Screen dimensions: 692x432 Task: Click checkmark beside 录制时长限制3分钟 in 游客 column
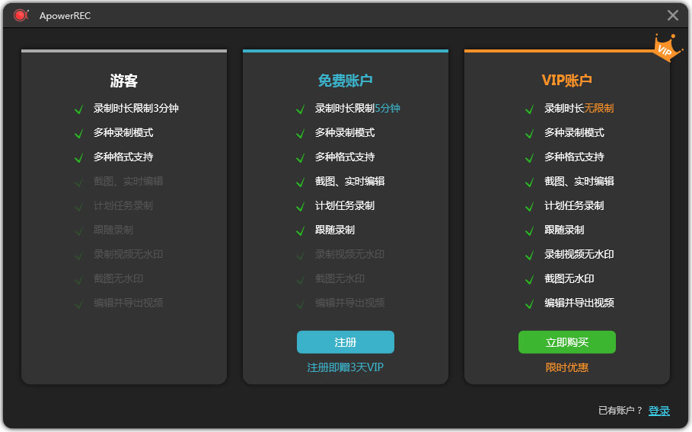click(x=78, y=109)
